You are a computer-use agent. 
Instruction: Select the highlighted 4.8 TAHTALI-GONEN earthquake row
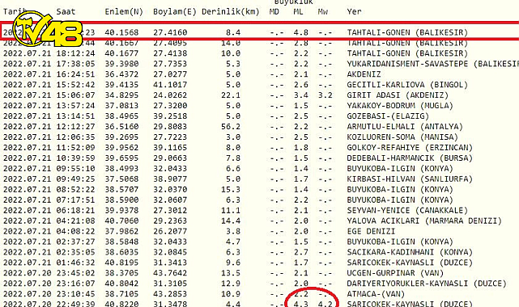(x=259, y=32)
